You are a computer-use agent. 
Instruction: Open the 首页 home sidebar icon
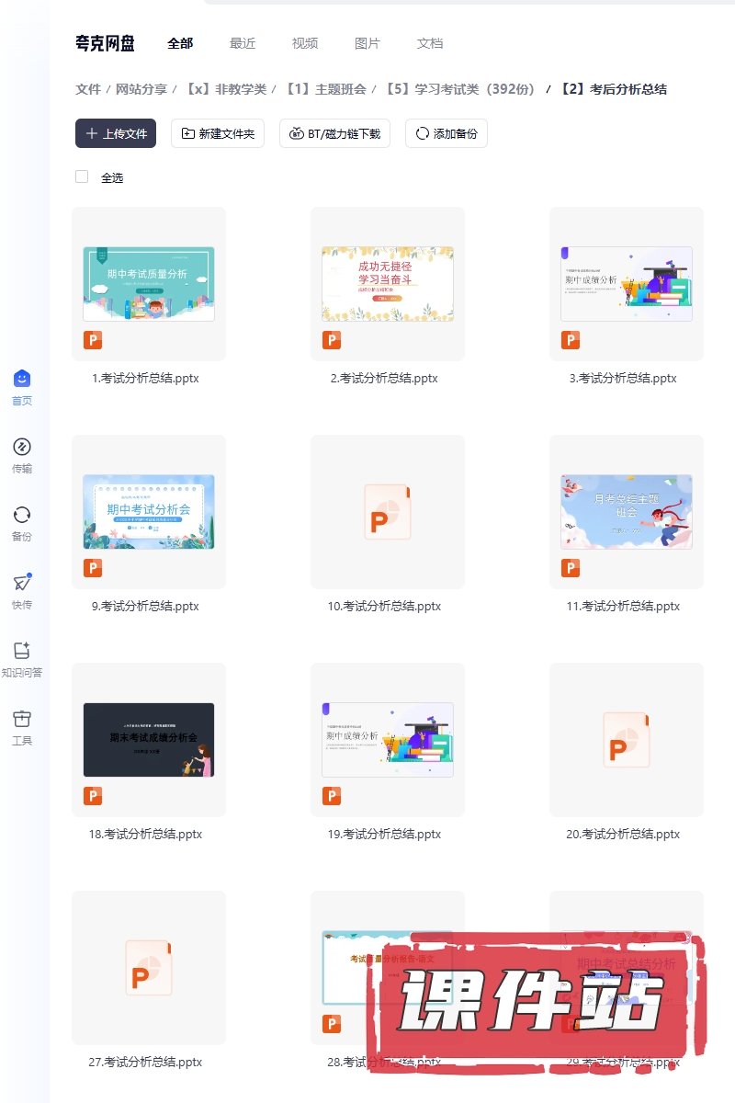tap(22, 379)
